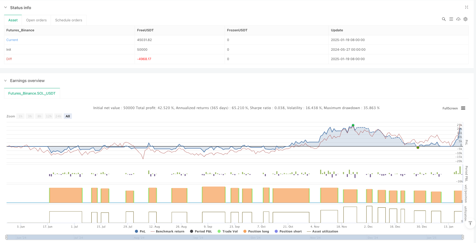Select the Futures_Binance.SOL_USDT tab
The width and height of the screenshot is (476, 243).
click(x=32, y=93)
